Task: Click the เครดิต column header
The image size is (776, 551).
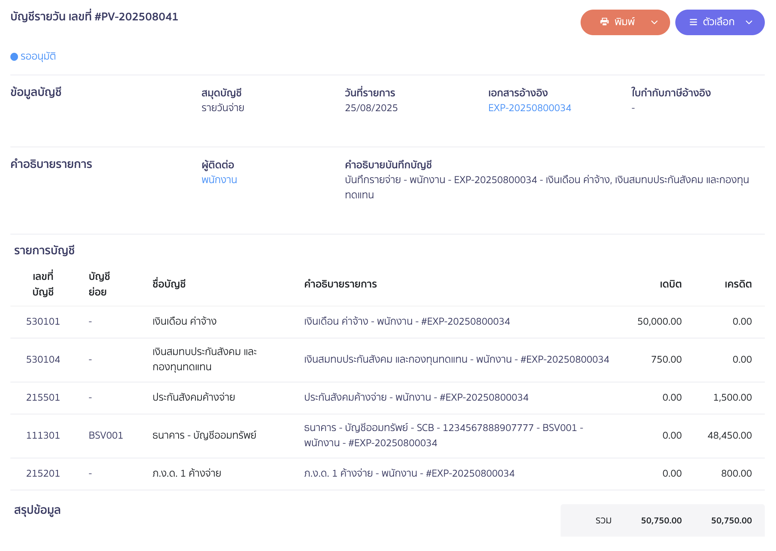Action: pyautogui.click(x=738, y=284)
